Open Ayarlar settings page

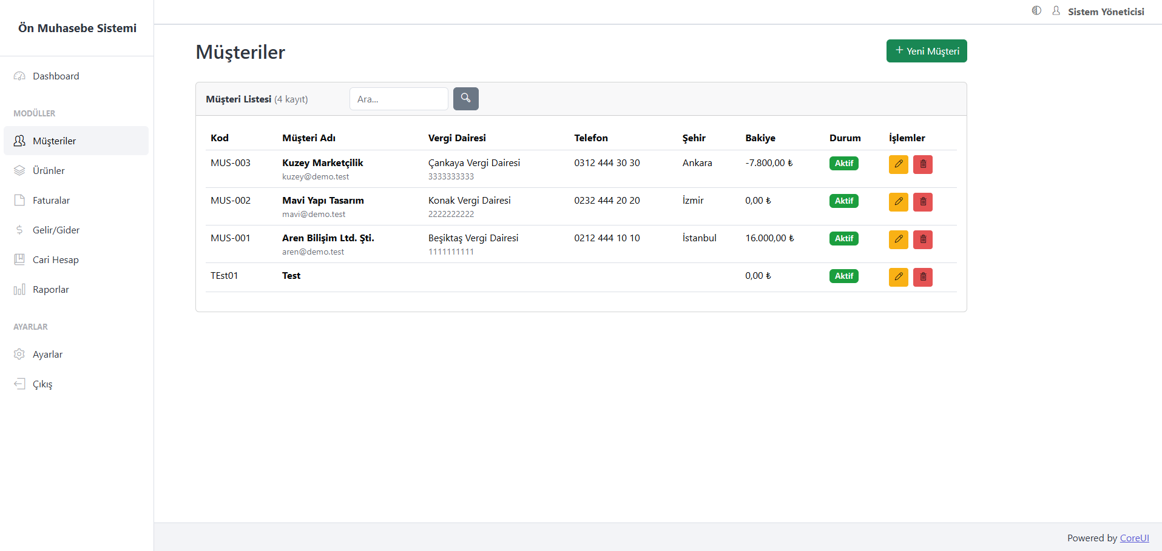(x=76, y=354)
